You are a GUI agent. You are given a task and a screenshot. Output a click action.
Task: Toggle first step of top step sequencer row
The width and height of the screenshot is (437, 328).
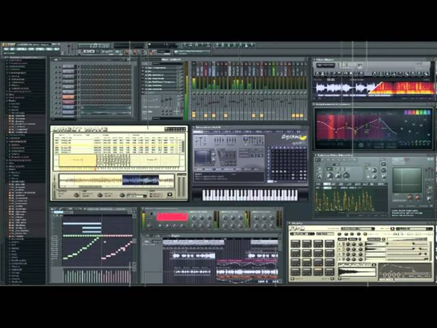(82, 67)
